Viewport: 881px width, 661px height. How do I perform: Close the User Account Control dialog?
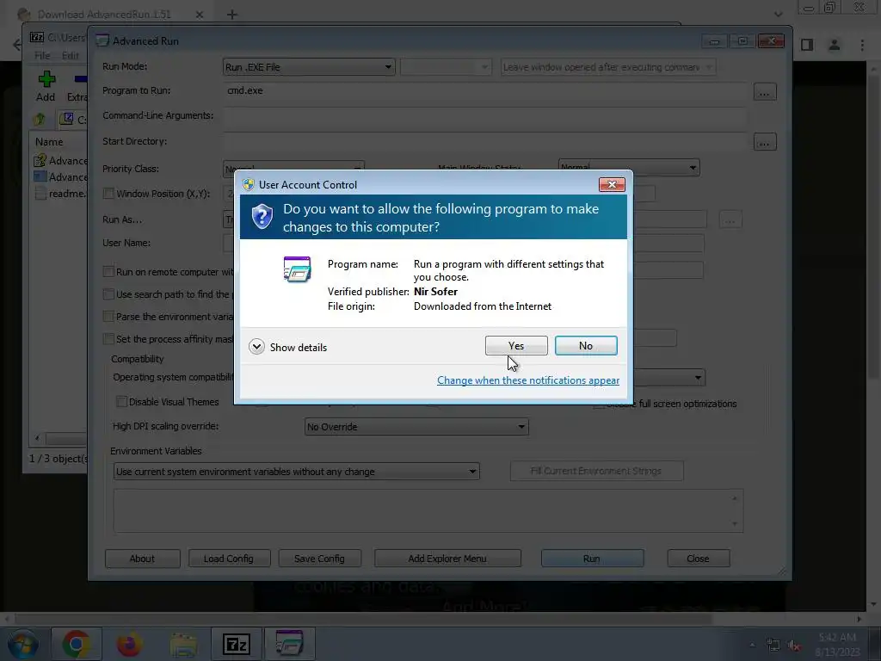point(612,184)
